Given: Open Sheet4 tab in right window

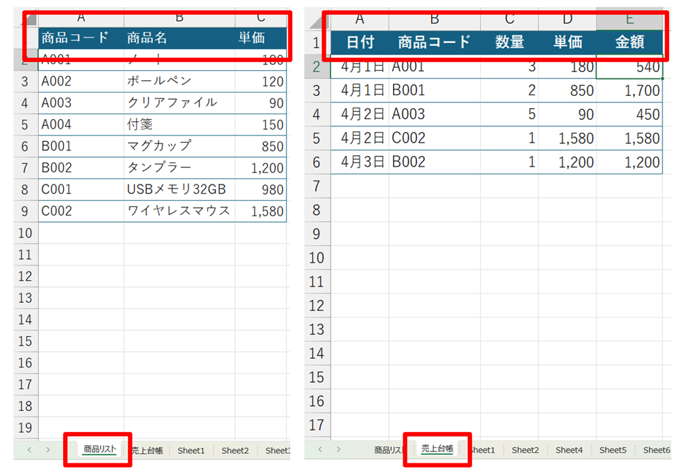Looking at the screenshot, I should (x=569, y=450).
